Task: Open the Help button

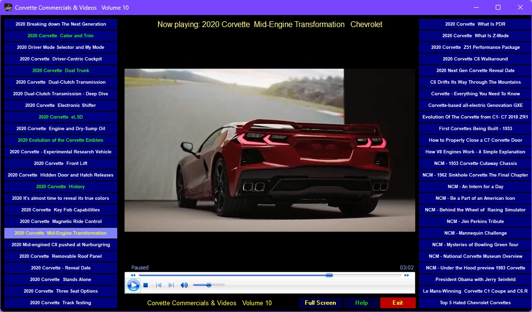Action: point(361,303)
